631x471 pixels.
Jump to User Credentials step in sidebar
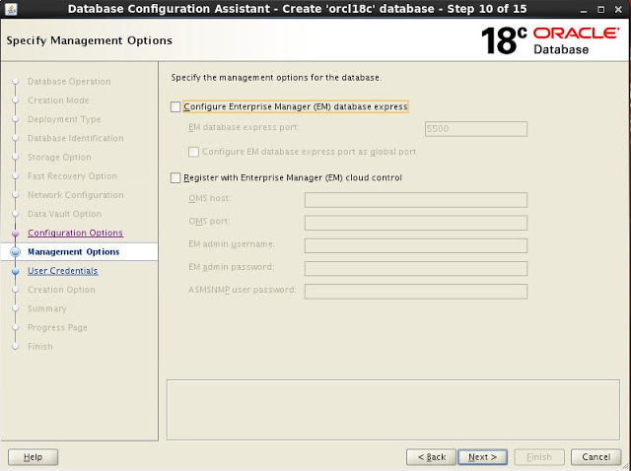coord(62,271)
